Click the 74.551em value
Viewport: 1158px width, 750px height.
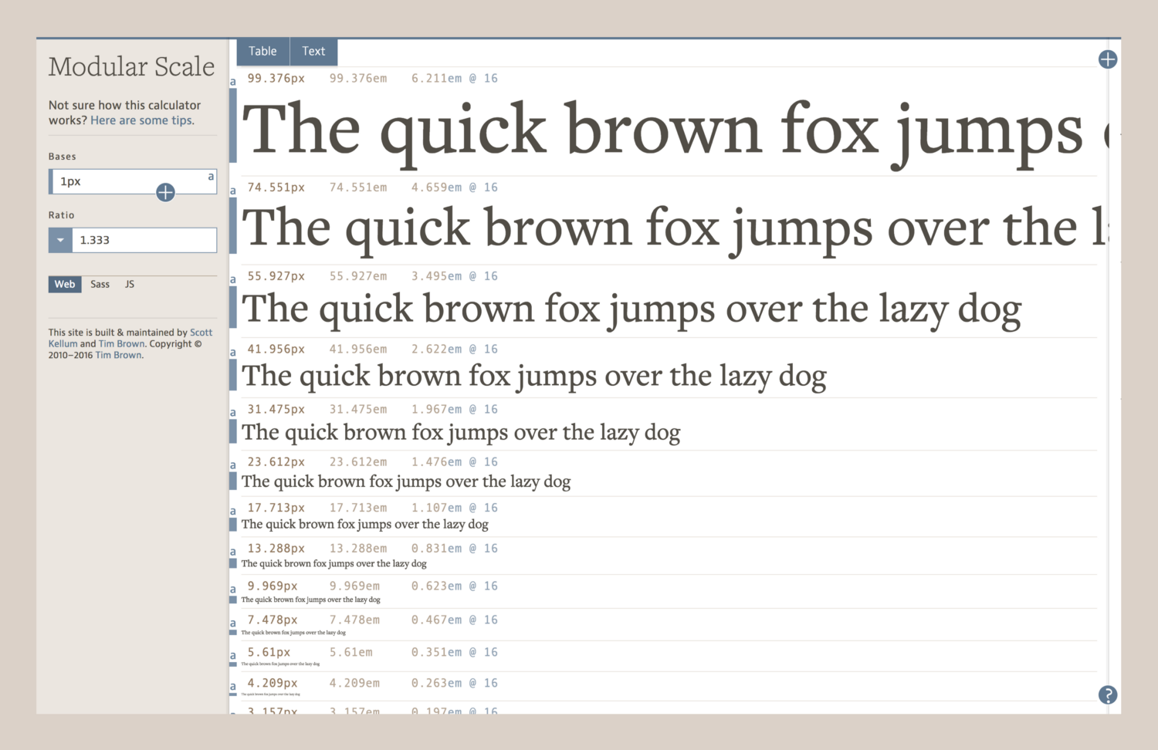[x=358, y=187]
